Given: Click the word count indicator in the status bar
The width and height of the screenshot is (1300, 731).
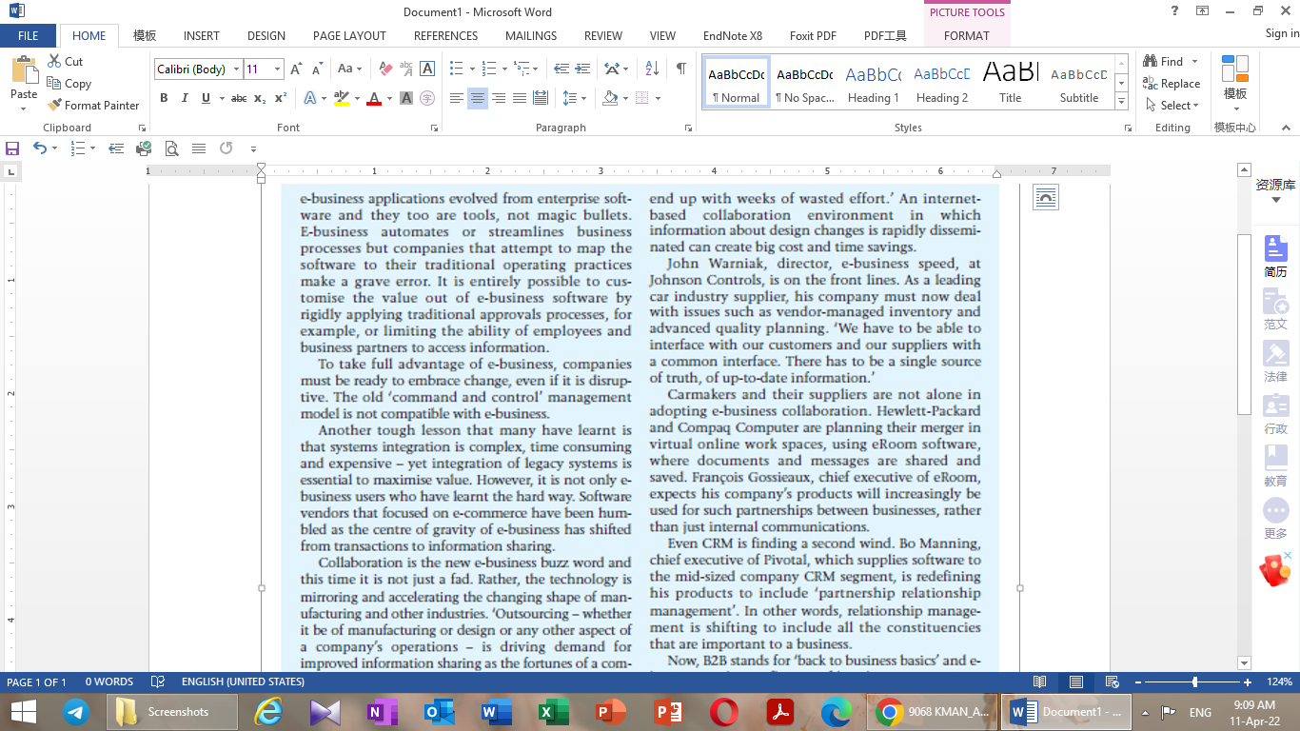Looking at the screenshot, I should [x=108, y=682].
